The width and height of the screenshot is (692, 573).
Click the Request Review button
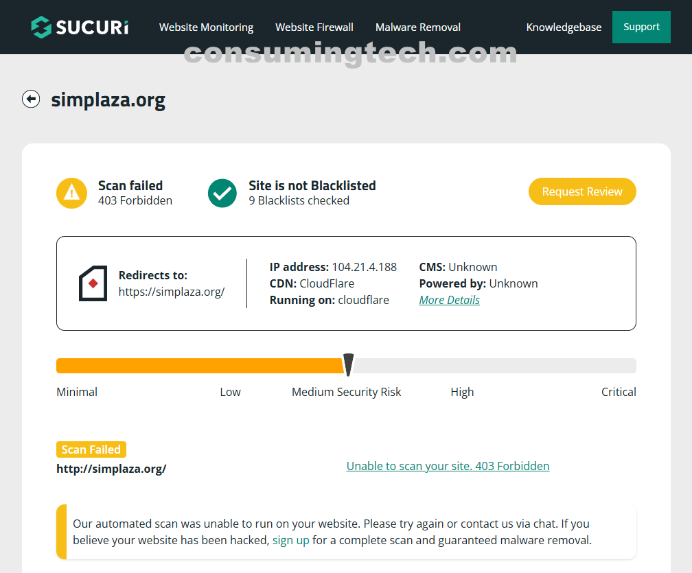(x=582, y=191)
